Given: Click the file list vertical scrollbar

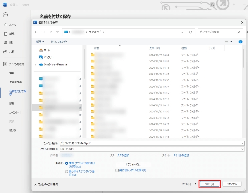Looking at the screenshot, I should click(244, 58).
